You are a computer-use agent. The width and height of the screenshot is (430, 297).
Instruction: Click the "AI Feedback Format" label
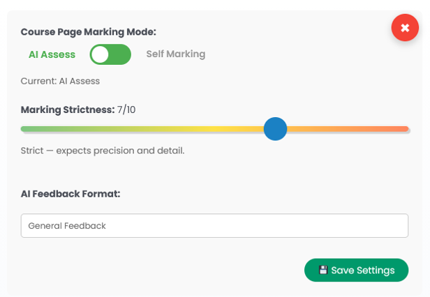point(71,194)
